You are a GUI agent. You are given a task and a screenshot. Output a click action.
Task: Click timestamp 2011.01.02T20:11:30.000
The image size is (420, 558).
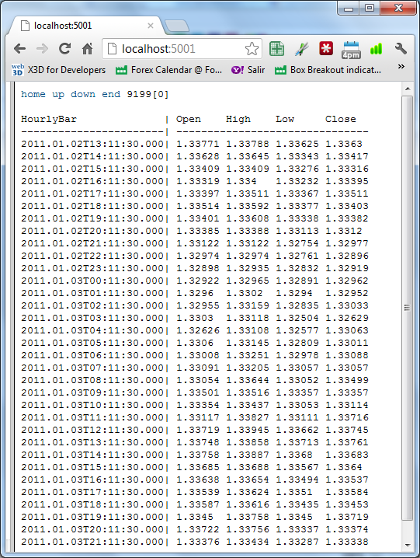tap(92, 231)
